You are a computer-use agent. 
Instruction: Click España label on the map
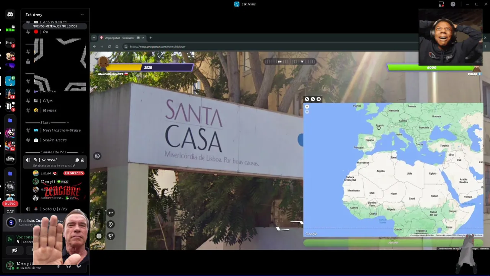369,140
